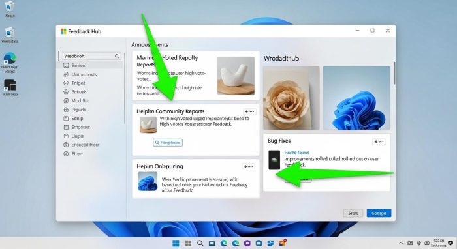The height and width of the screenshot is (249, 457).
Task: Click the circular icon beside Firen
Action: (x=66, y=154)
